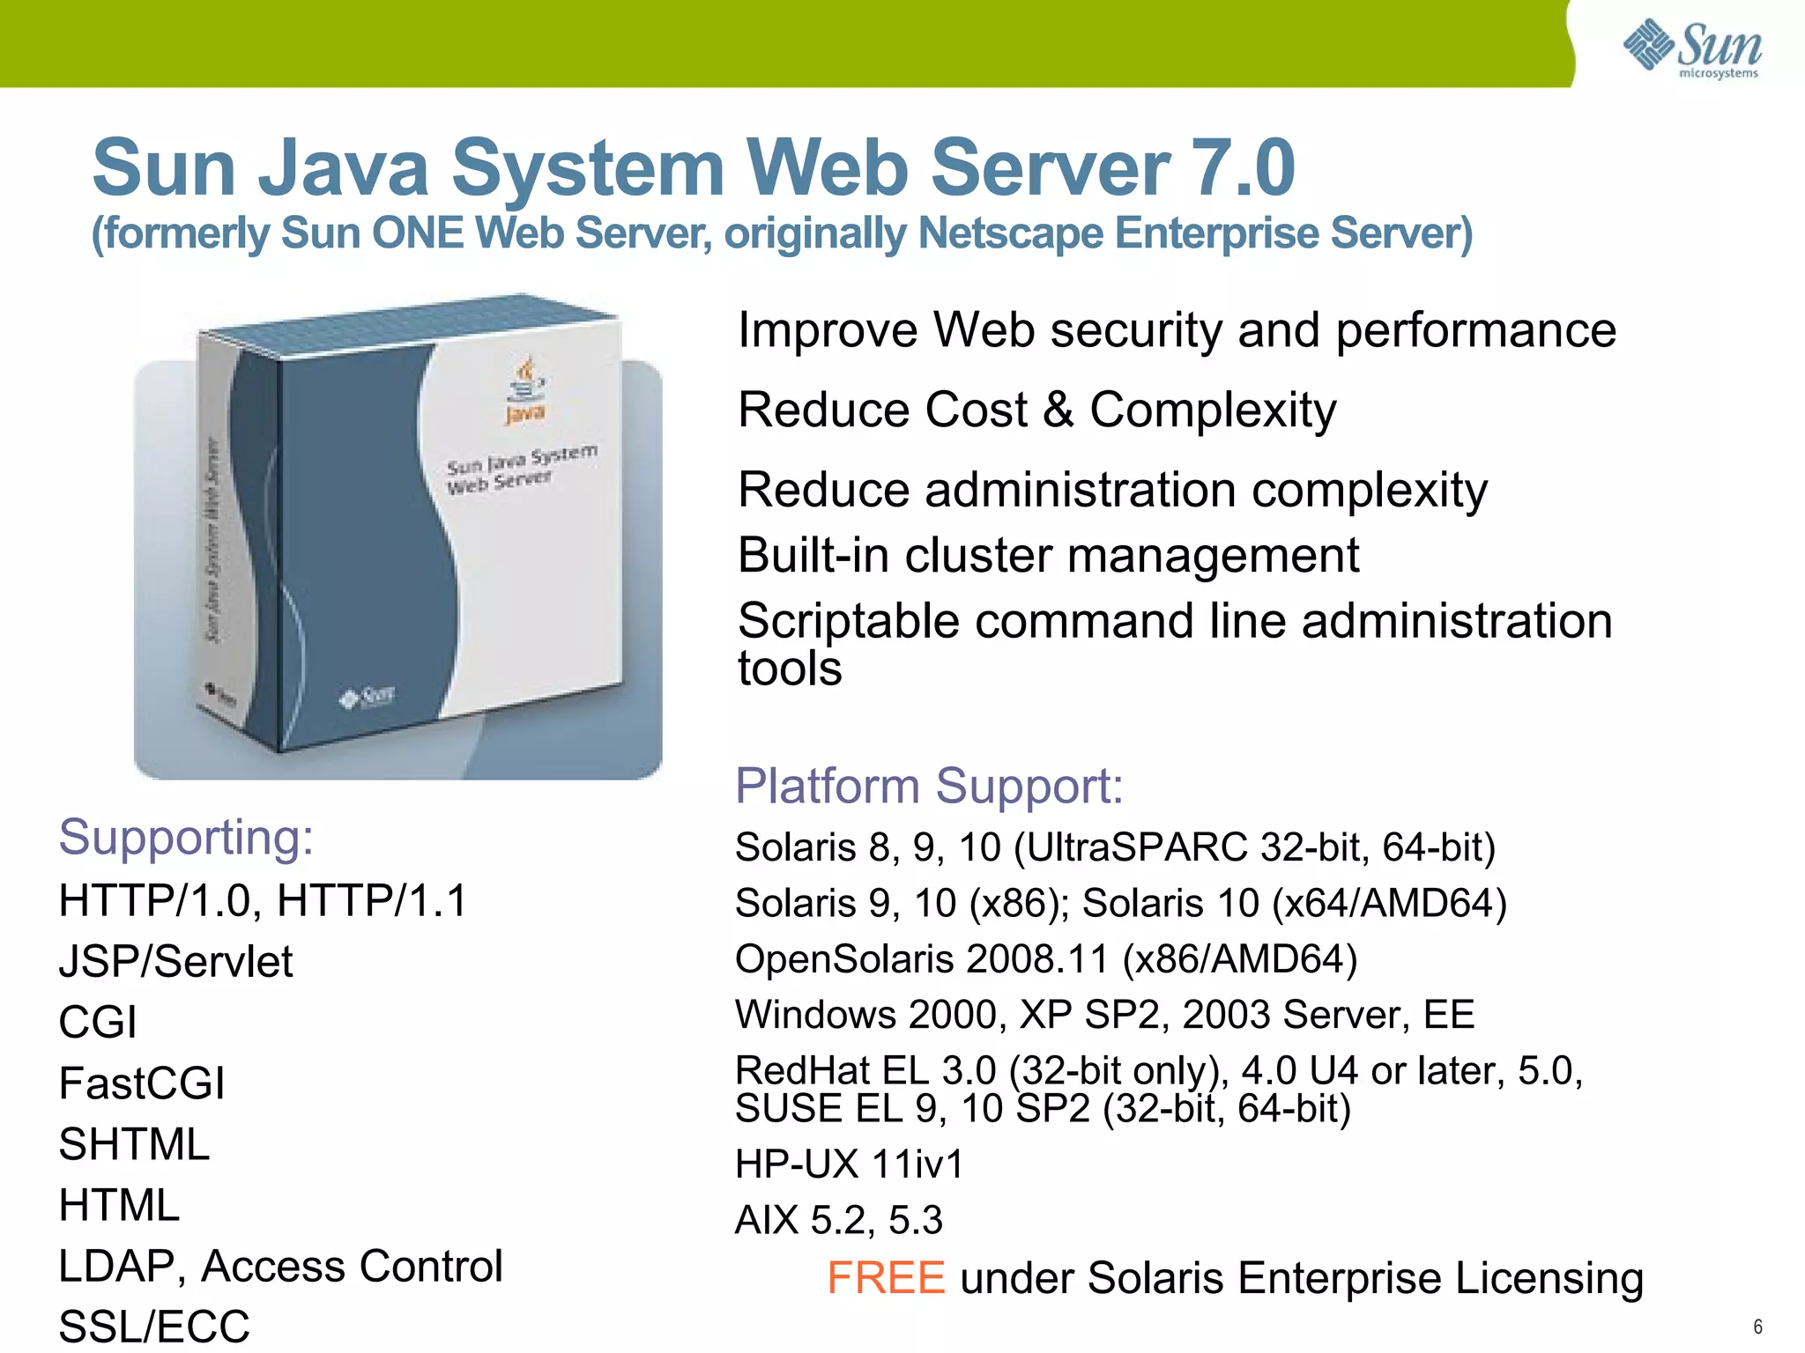This screenshot has width=1805, height=1353.
Task: Select the title 'Sun Java System Web Server 7.0'
Action: tap(694, 167)
